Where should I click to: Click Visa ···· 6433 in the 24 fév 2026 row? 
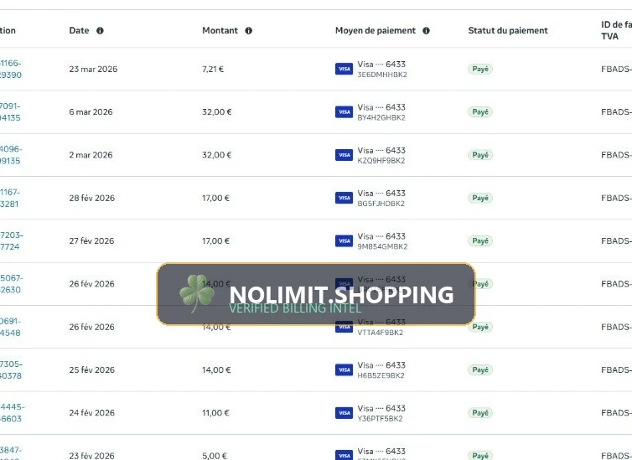[381, 408]
